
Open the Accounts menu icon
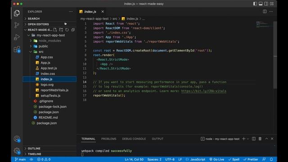tap(17, 139)
